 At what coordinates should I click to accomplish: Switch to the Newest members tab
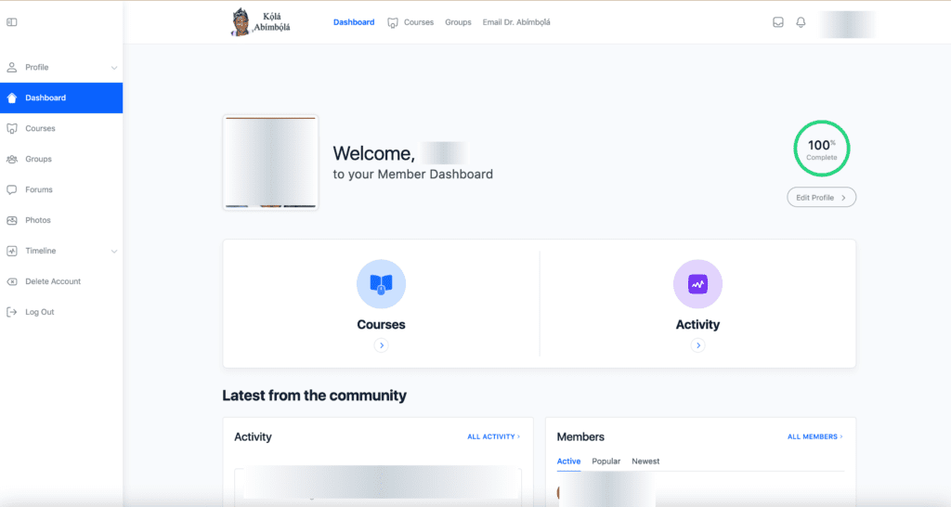pyautogui.click(x=645, y=461)
